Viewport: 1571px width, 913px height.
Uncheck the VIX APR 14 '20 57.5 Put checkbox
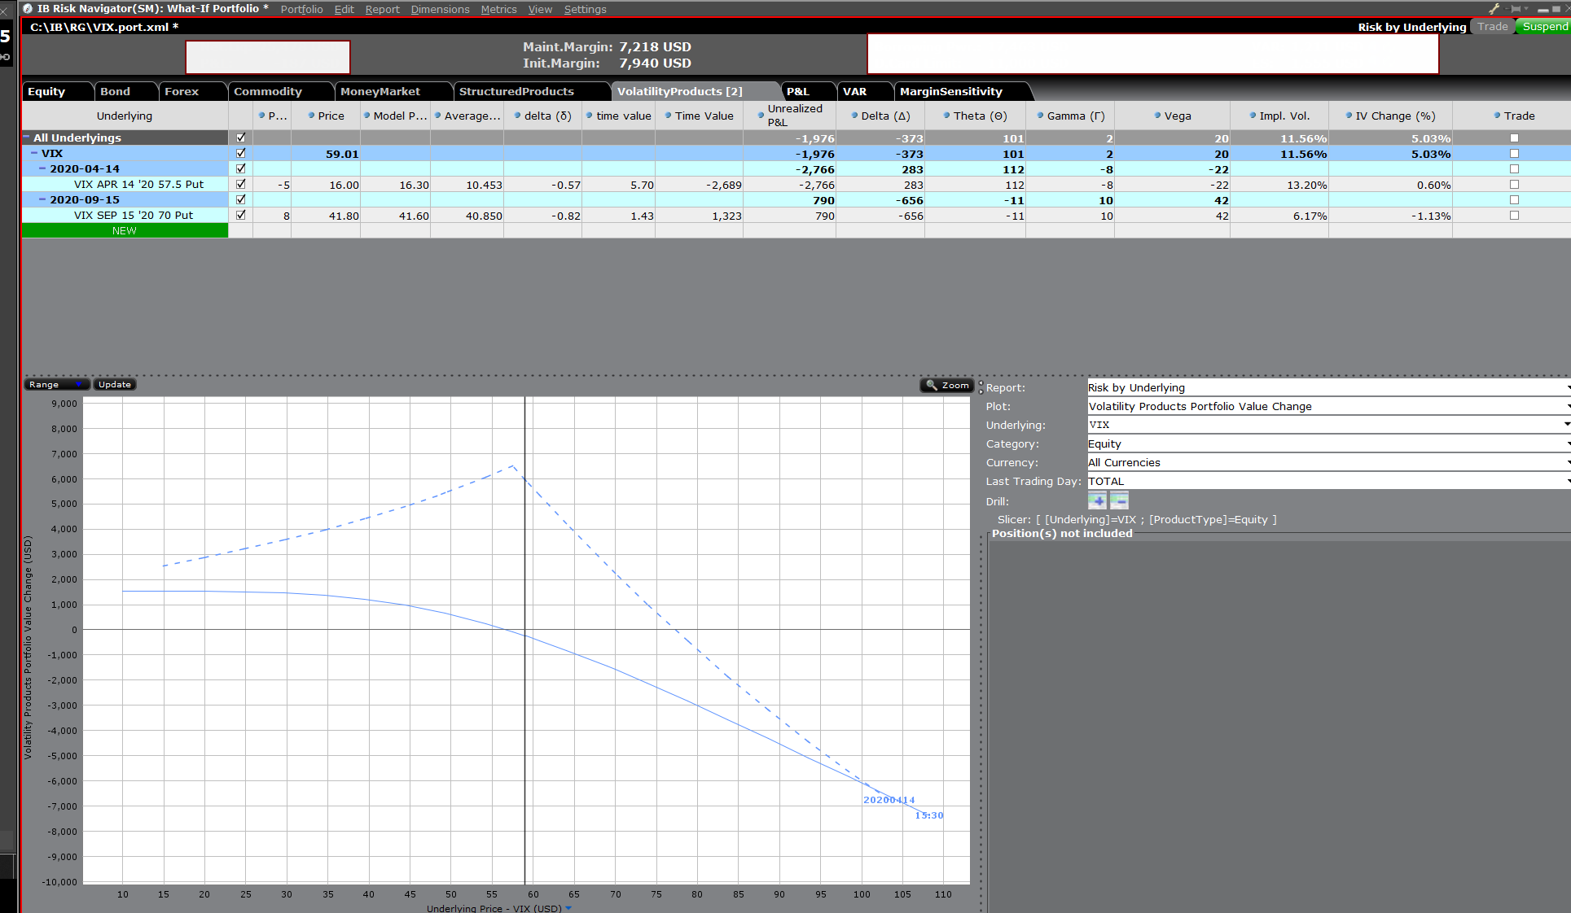240,184
